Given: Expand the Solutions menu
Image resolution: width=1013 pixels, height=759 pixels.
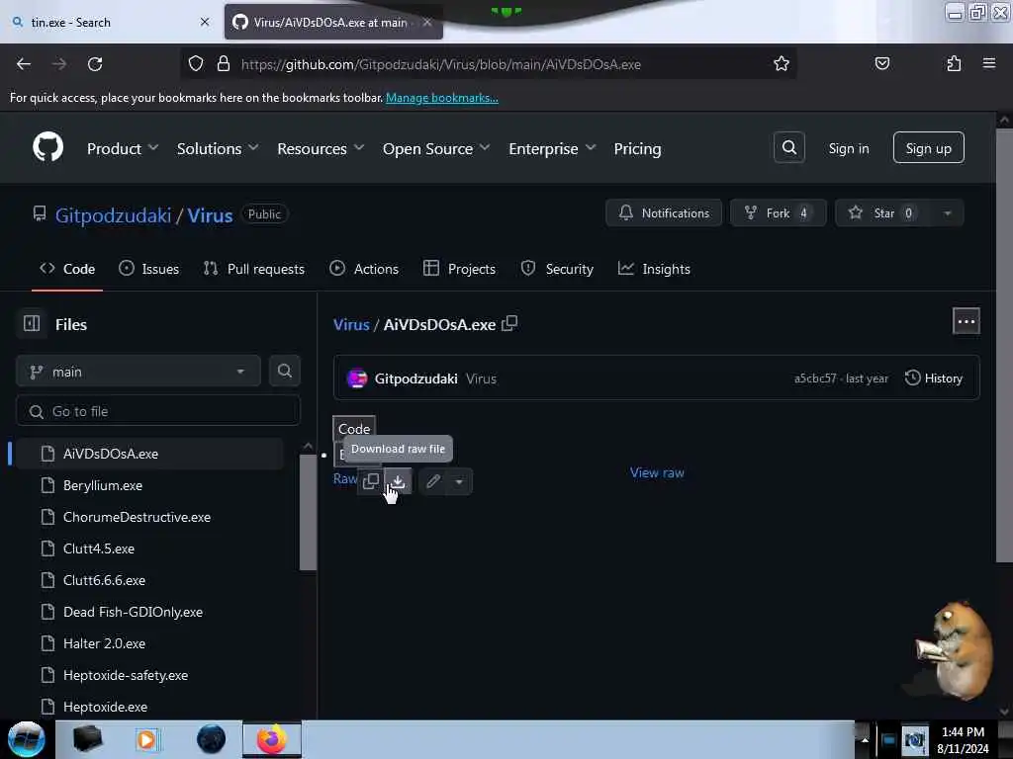Looking at the screenshot, I should [x=218, y=148].
